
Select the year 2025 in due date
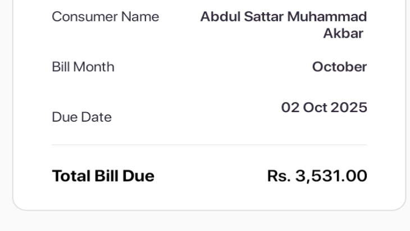(349, 108)
